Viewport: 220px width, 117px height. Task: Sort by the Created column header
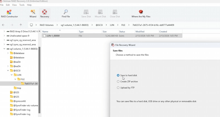click(x=170, y=32)
